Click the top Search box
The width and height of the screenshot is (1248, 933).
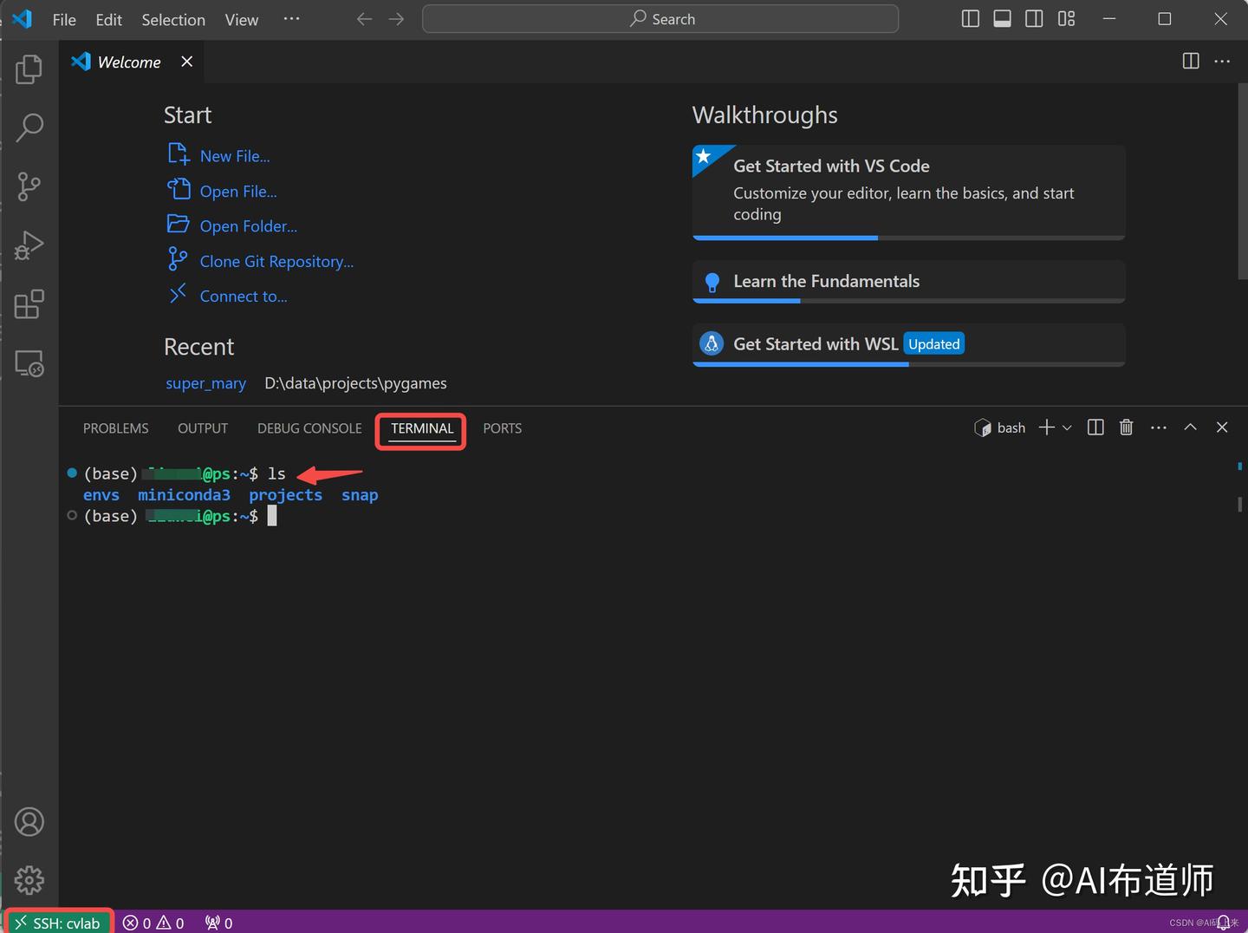[x=660, y=18]
